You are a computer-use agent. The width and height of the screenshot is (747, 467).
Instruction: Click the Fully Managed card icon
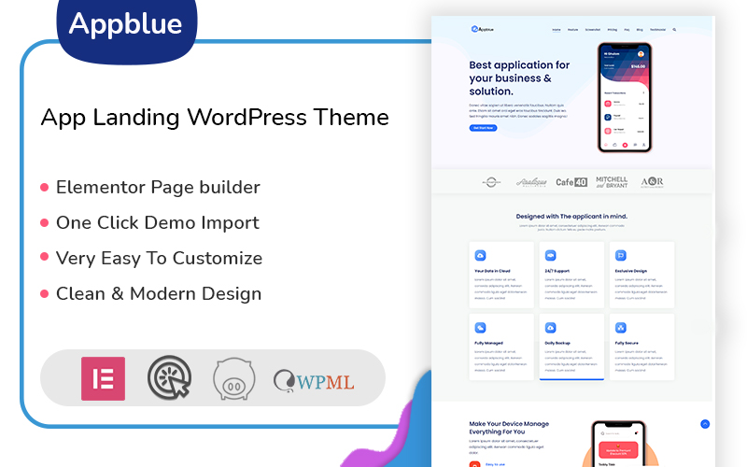[x=480, y=328]
